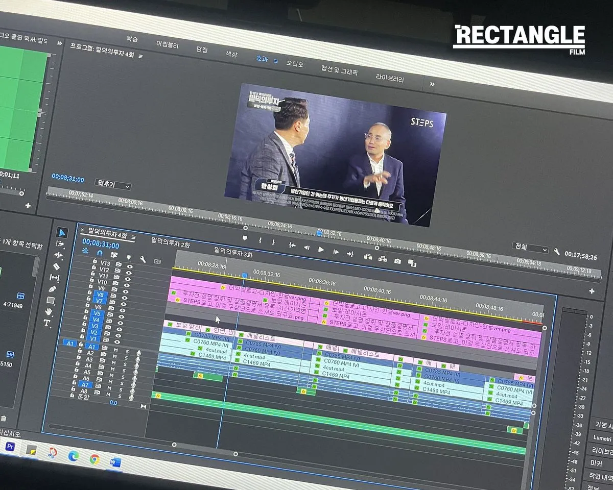Open playback resolution dropdown 전체
This screenshot has height=490, width=613.
point(531,248)
